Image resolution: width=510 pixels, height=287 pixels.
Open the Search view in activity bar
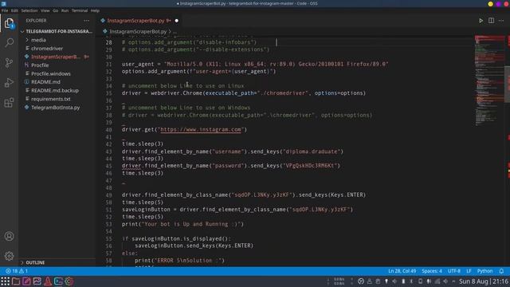pos(9,42)
